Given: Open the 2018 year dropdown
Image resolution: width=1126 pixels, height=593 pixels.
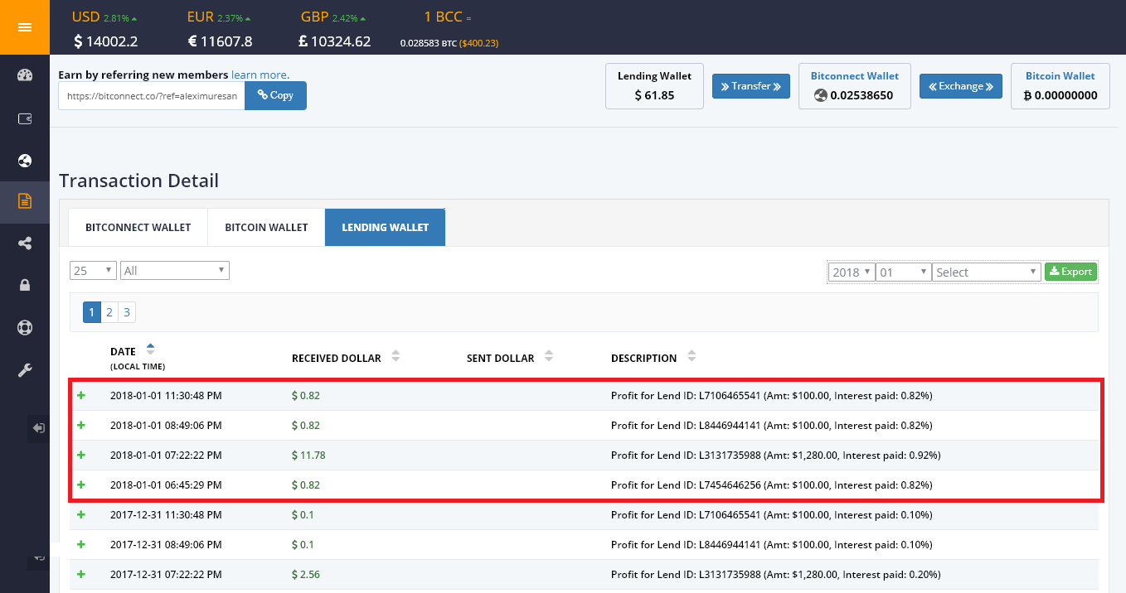Looking at the screenshot, I should 852,272.
